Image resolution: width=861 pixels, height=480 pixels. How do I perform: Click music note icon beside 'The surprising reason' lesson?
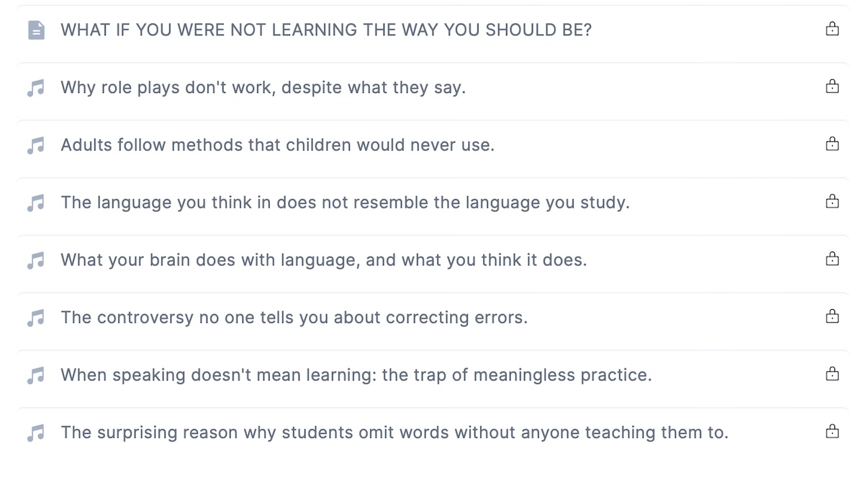(x=36, y=432)
